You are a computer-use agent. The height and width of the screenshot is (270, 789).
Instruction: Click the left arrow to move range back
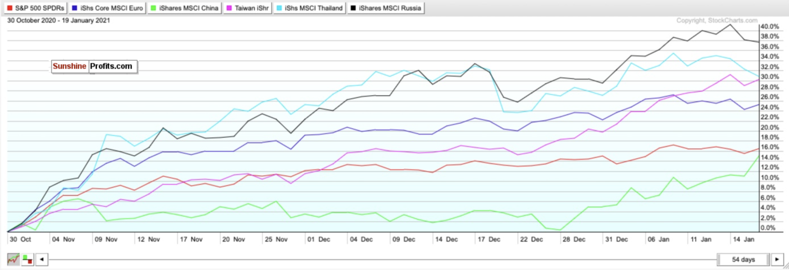42,260
